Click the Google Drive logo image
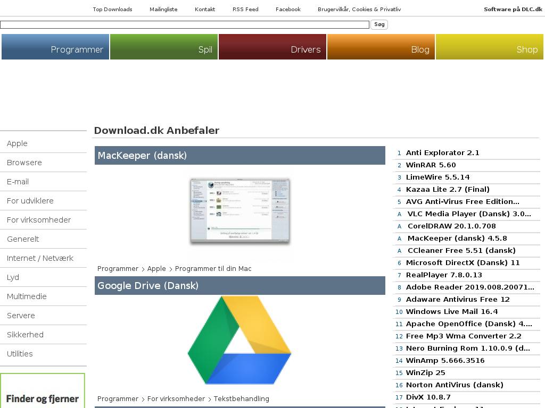Image resolution: width=545 pixels, height=408 pixels. click(240, 341)
